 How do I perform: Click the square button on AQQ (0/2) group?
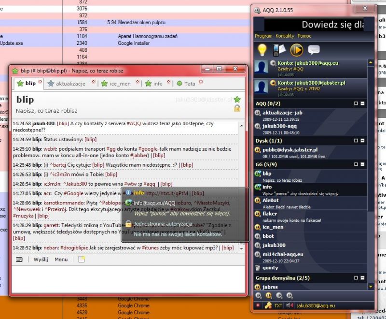pyautogui.click(x=356, y=103)
